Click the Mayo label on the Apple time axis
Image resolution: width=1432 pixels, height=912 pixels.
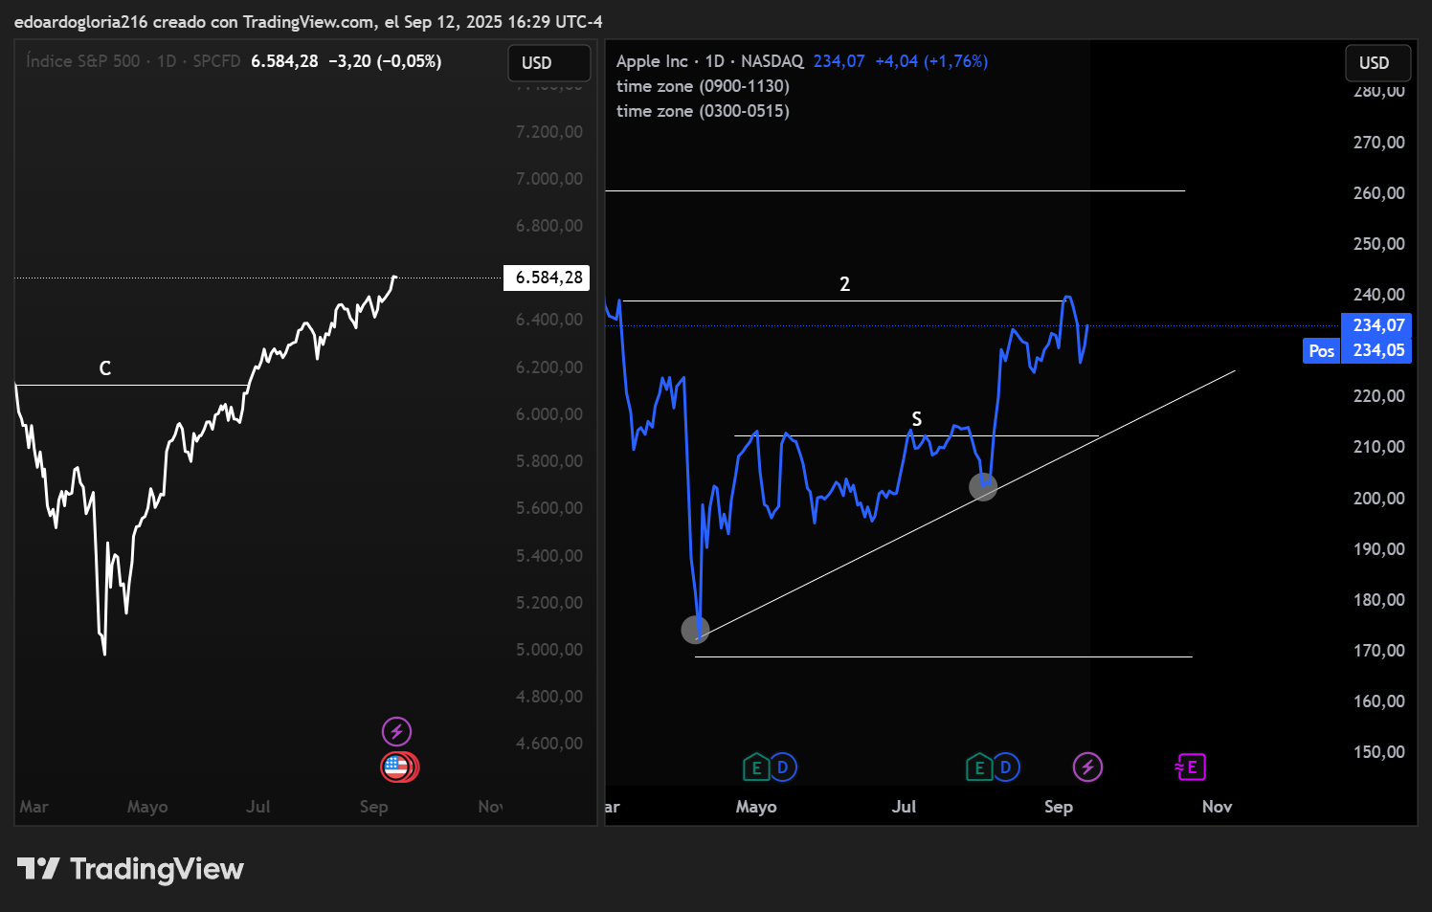coord(756,807)
